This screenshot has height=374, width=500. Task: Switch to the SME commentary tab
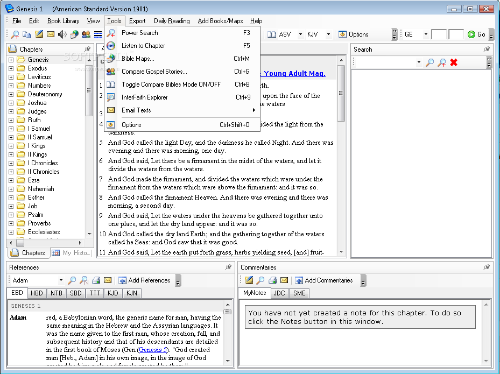[299, 293]
